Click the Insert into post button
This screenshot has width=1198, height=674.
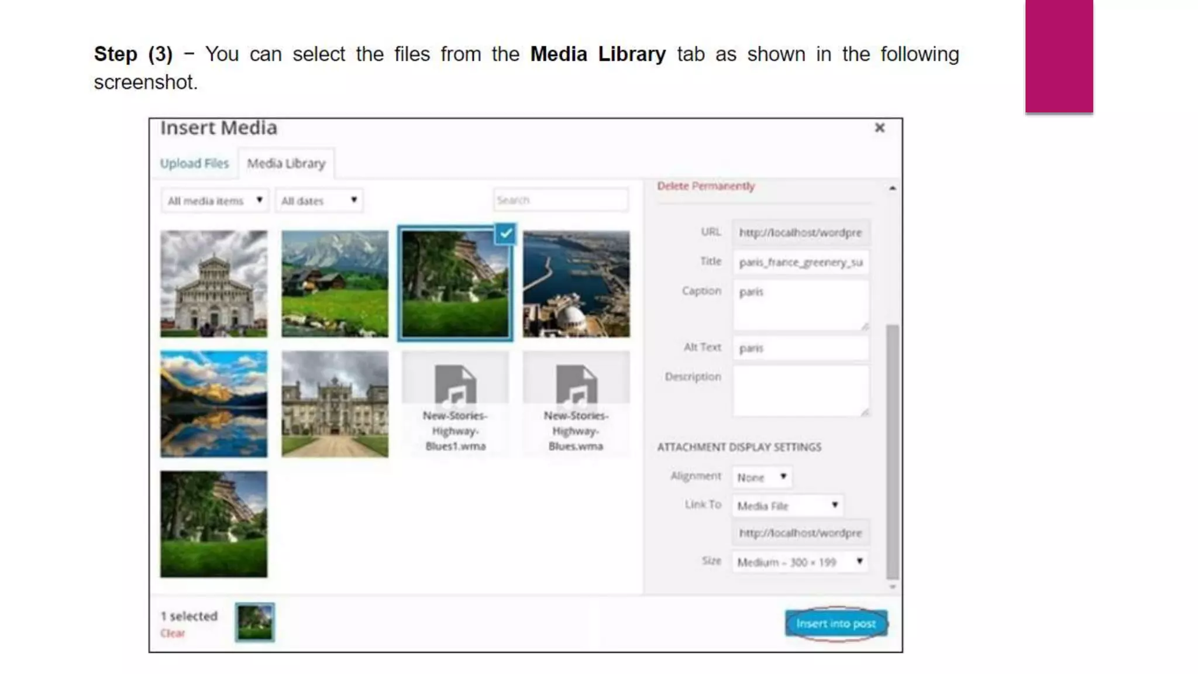[x=836, y=624]
